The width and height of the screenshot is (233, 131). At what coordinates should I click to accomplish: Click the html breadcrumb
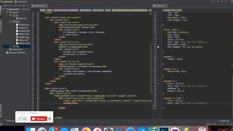pos(43,10)
